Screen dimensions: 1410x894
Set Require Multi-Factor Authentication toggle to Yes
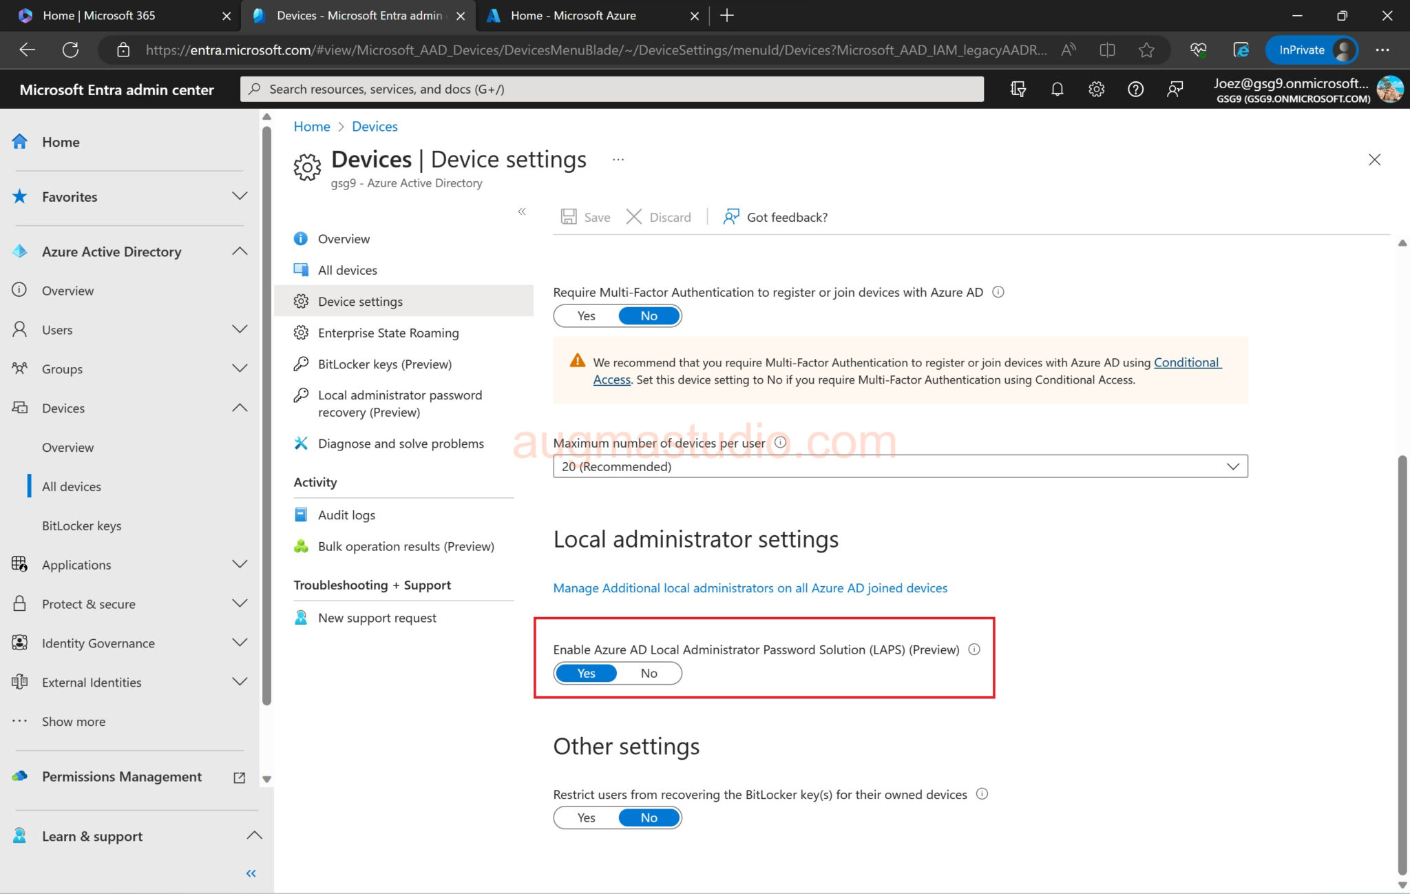tap(586, 315)
